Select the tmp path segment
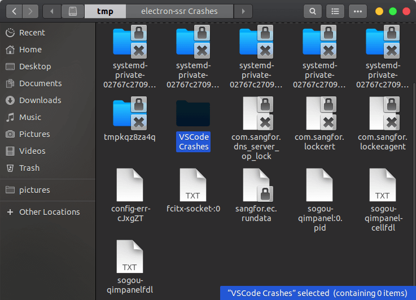 (105, 11)
